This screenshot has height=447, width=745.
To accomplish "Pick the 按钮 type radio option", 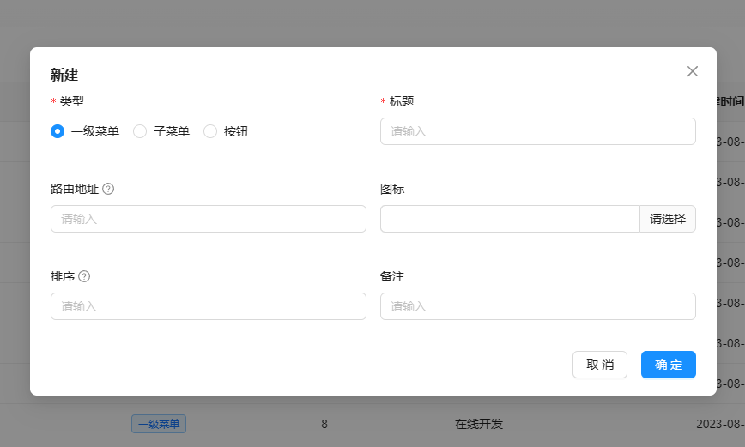I will (x=210, y=131).
